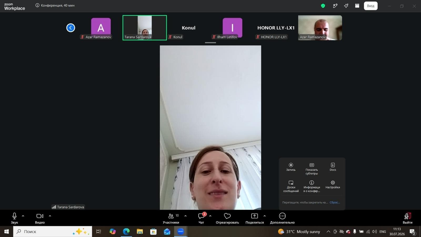421x237 pixels.
Task: Start recording with the Запись icon
Action: click(x=291, y=167)
